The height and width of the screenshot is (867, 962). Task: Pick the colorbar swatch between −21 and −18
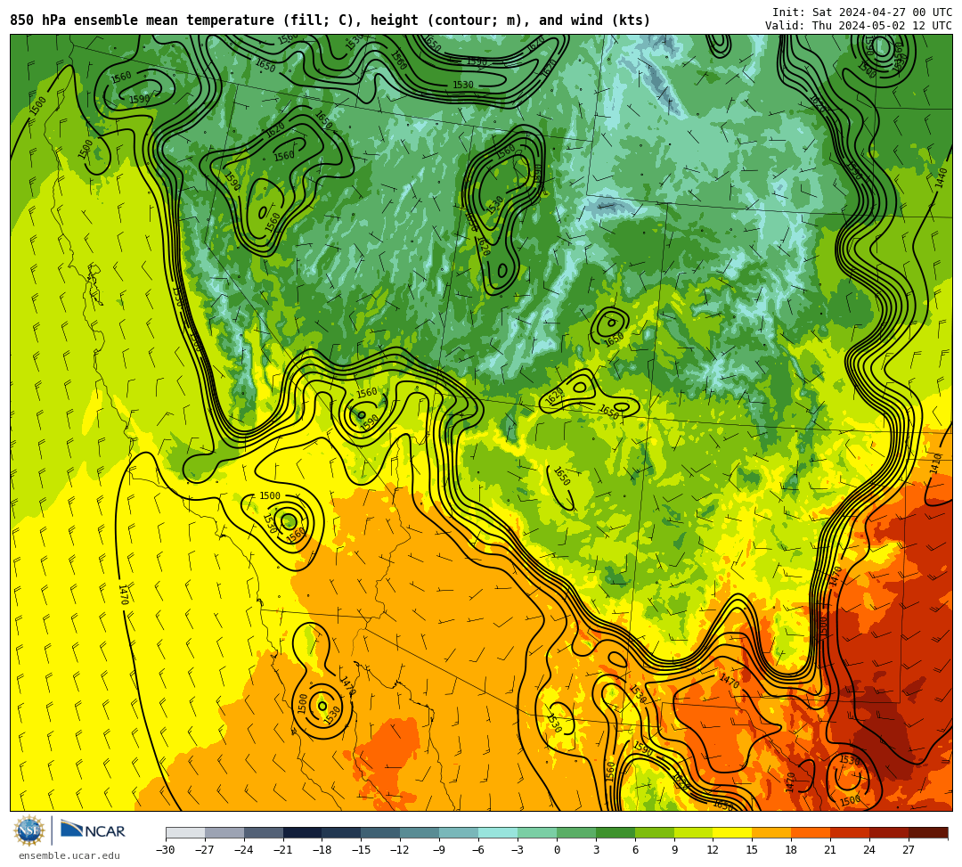(303, 832)
